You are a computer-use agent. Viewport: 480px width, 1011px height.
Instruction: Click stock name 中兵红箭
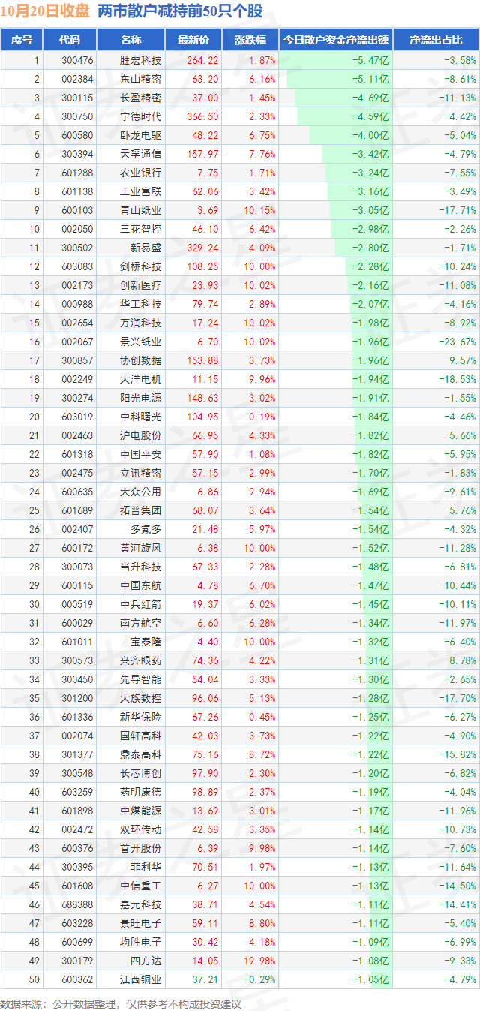[140, 604]
